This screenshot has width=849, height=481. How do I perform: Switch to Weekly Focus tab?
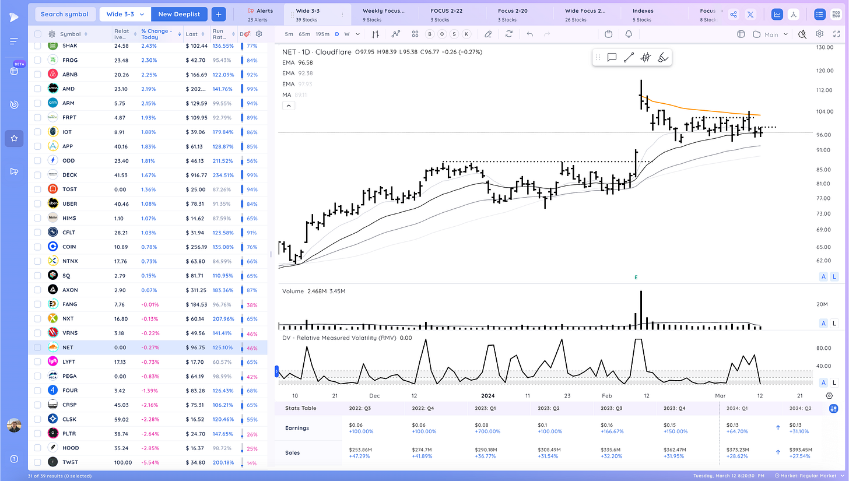click(383, 15)
